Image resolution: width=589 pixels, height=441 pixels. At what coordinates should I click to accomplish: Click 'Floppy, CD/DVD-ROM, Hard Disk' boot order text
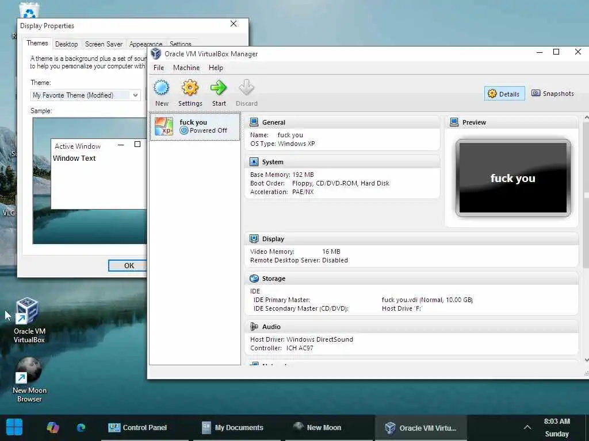[x=341, y=183]
